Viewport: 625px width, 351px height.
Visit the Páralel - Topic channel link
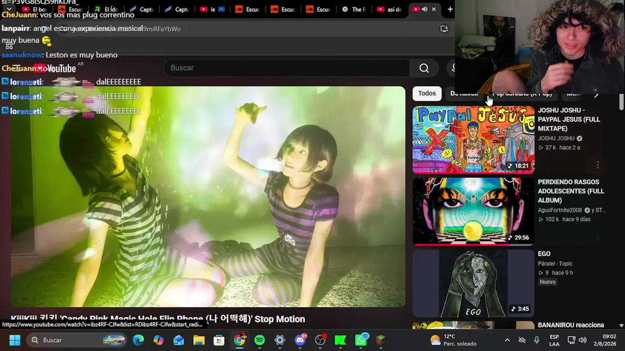point(555,264)
